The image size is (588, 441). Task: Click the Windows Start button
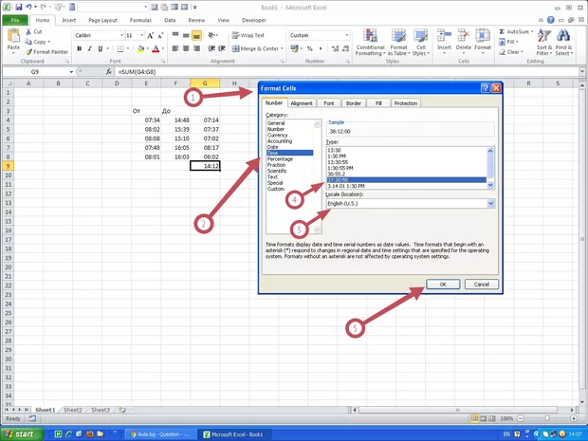click(x=23, y=433)
